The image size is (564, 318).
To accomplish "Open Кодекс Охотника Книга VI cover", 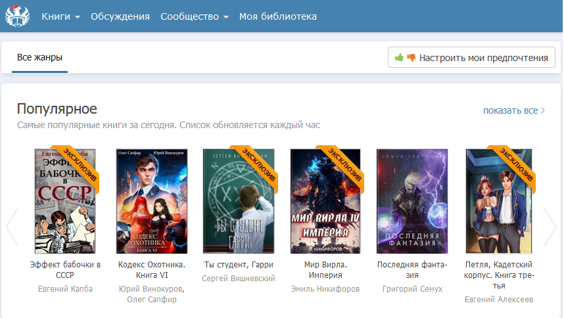I will tap(151, 201).
